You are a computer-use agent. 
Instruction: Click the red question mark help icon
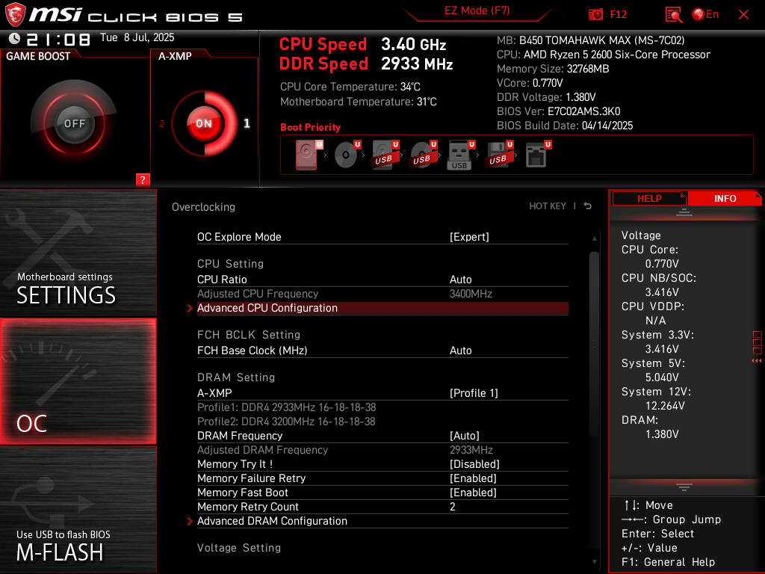(143, 179)
